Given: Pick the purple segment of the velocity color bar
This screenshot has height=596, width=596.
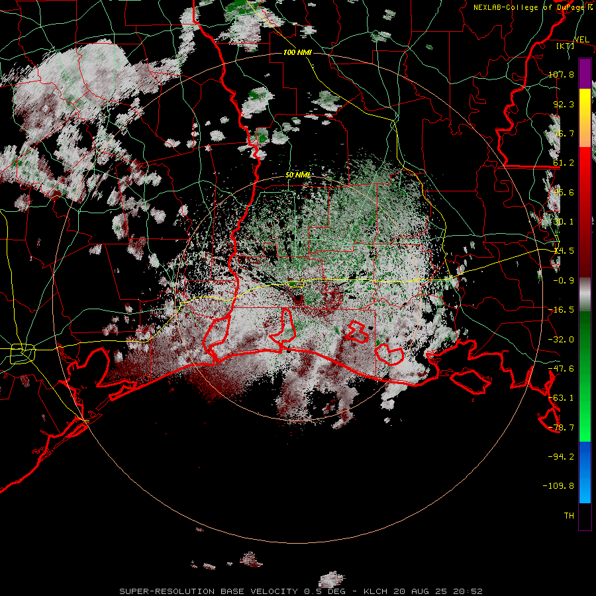Looking at the screenshot, I should tap(585, 74).
